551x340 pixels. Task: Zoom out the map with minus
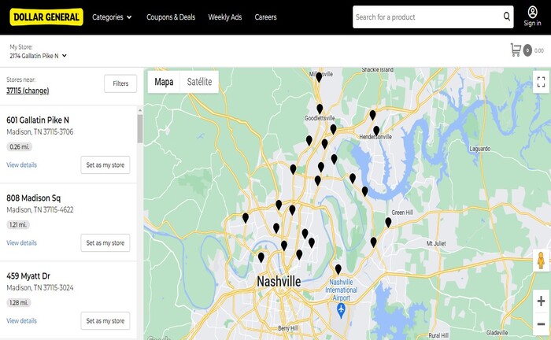point(542,323)
